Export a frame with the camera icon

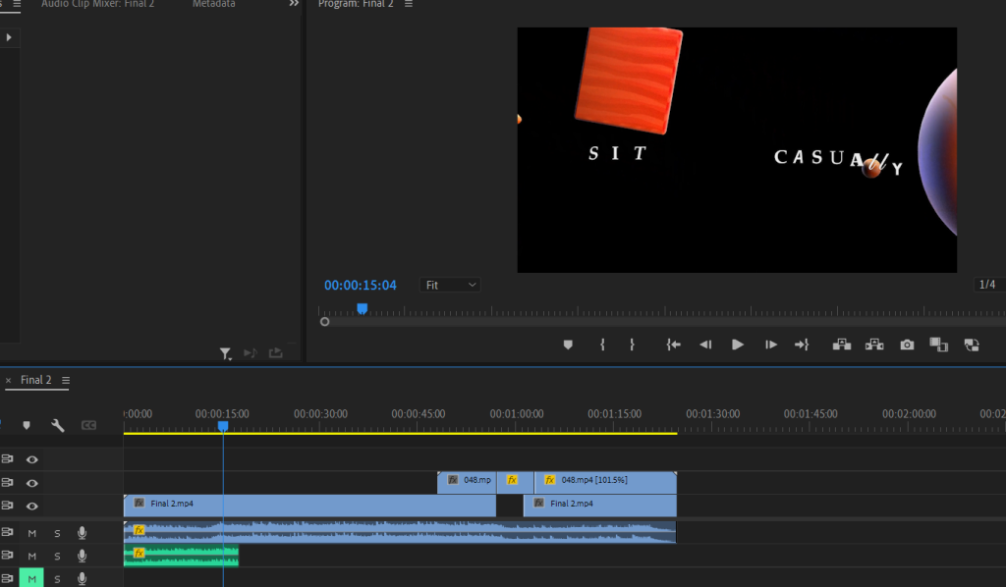(x=907, y=345)
